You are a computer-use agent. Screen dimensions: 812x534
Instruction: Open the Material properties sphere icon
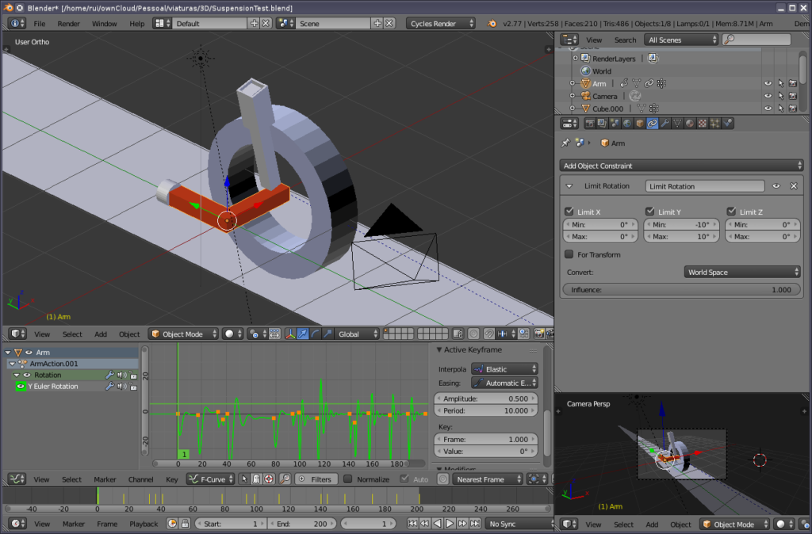coord(690,124)
